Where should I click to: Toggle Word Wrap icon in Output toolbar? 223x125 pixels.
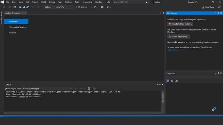94,89
